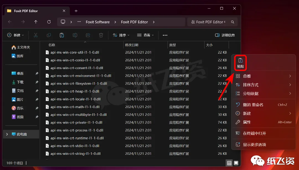Expand the chevron after Foxit PDF Editor breadcrumb
The height and width of the screenshot is (170, 299).
[154, 22]
